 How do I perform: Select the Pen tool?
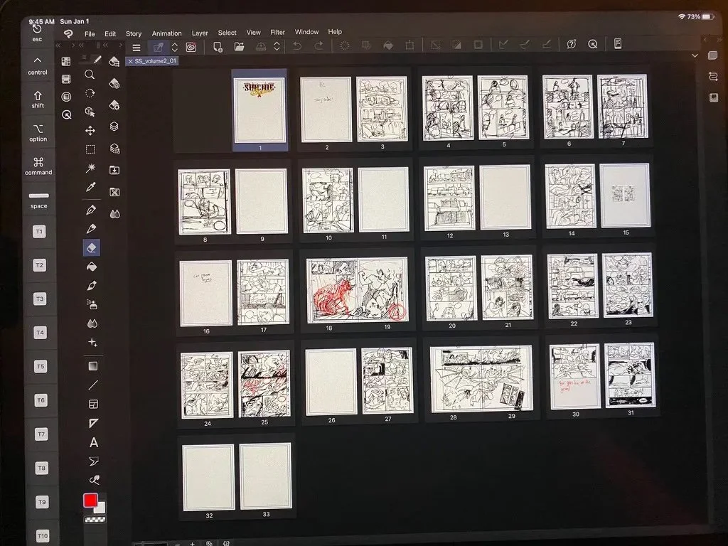point(91,210)
